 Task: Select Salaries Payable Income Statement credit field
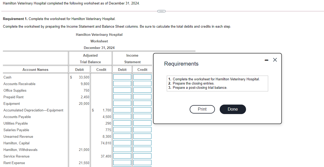click(x=142, y=130)
